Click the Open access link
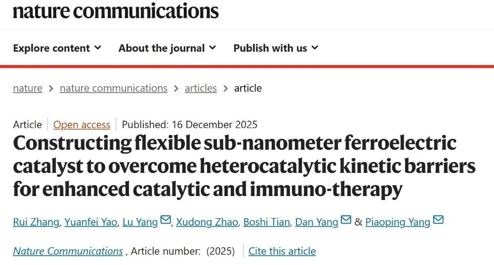The image size is (494, 265). coord(82,125)
